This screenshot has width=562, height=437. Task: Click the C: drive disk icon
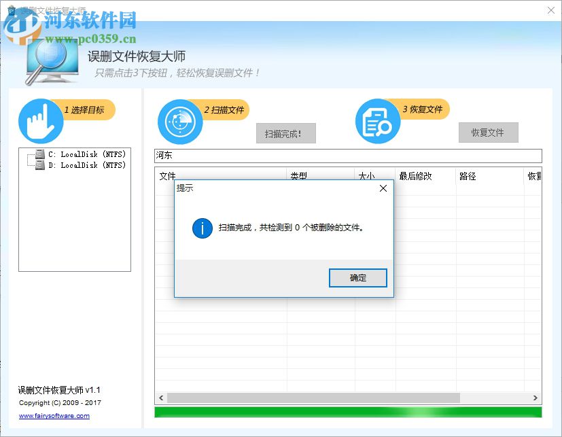39,154
